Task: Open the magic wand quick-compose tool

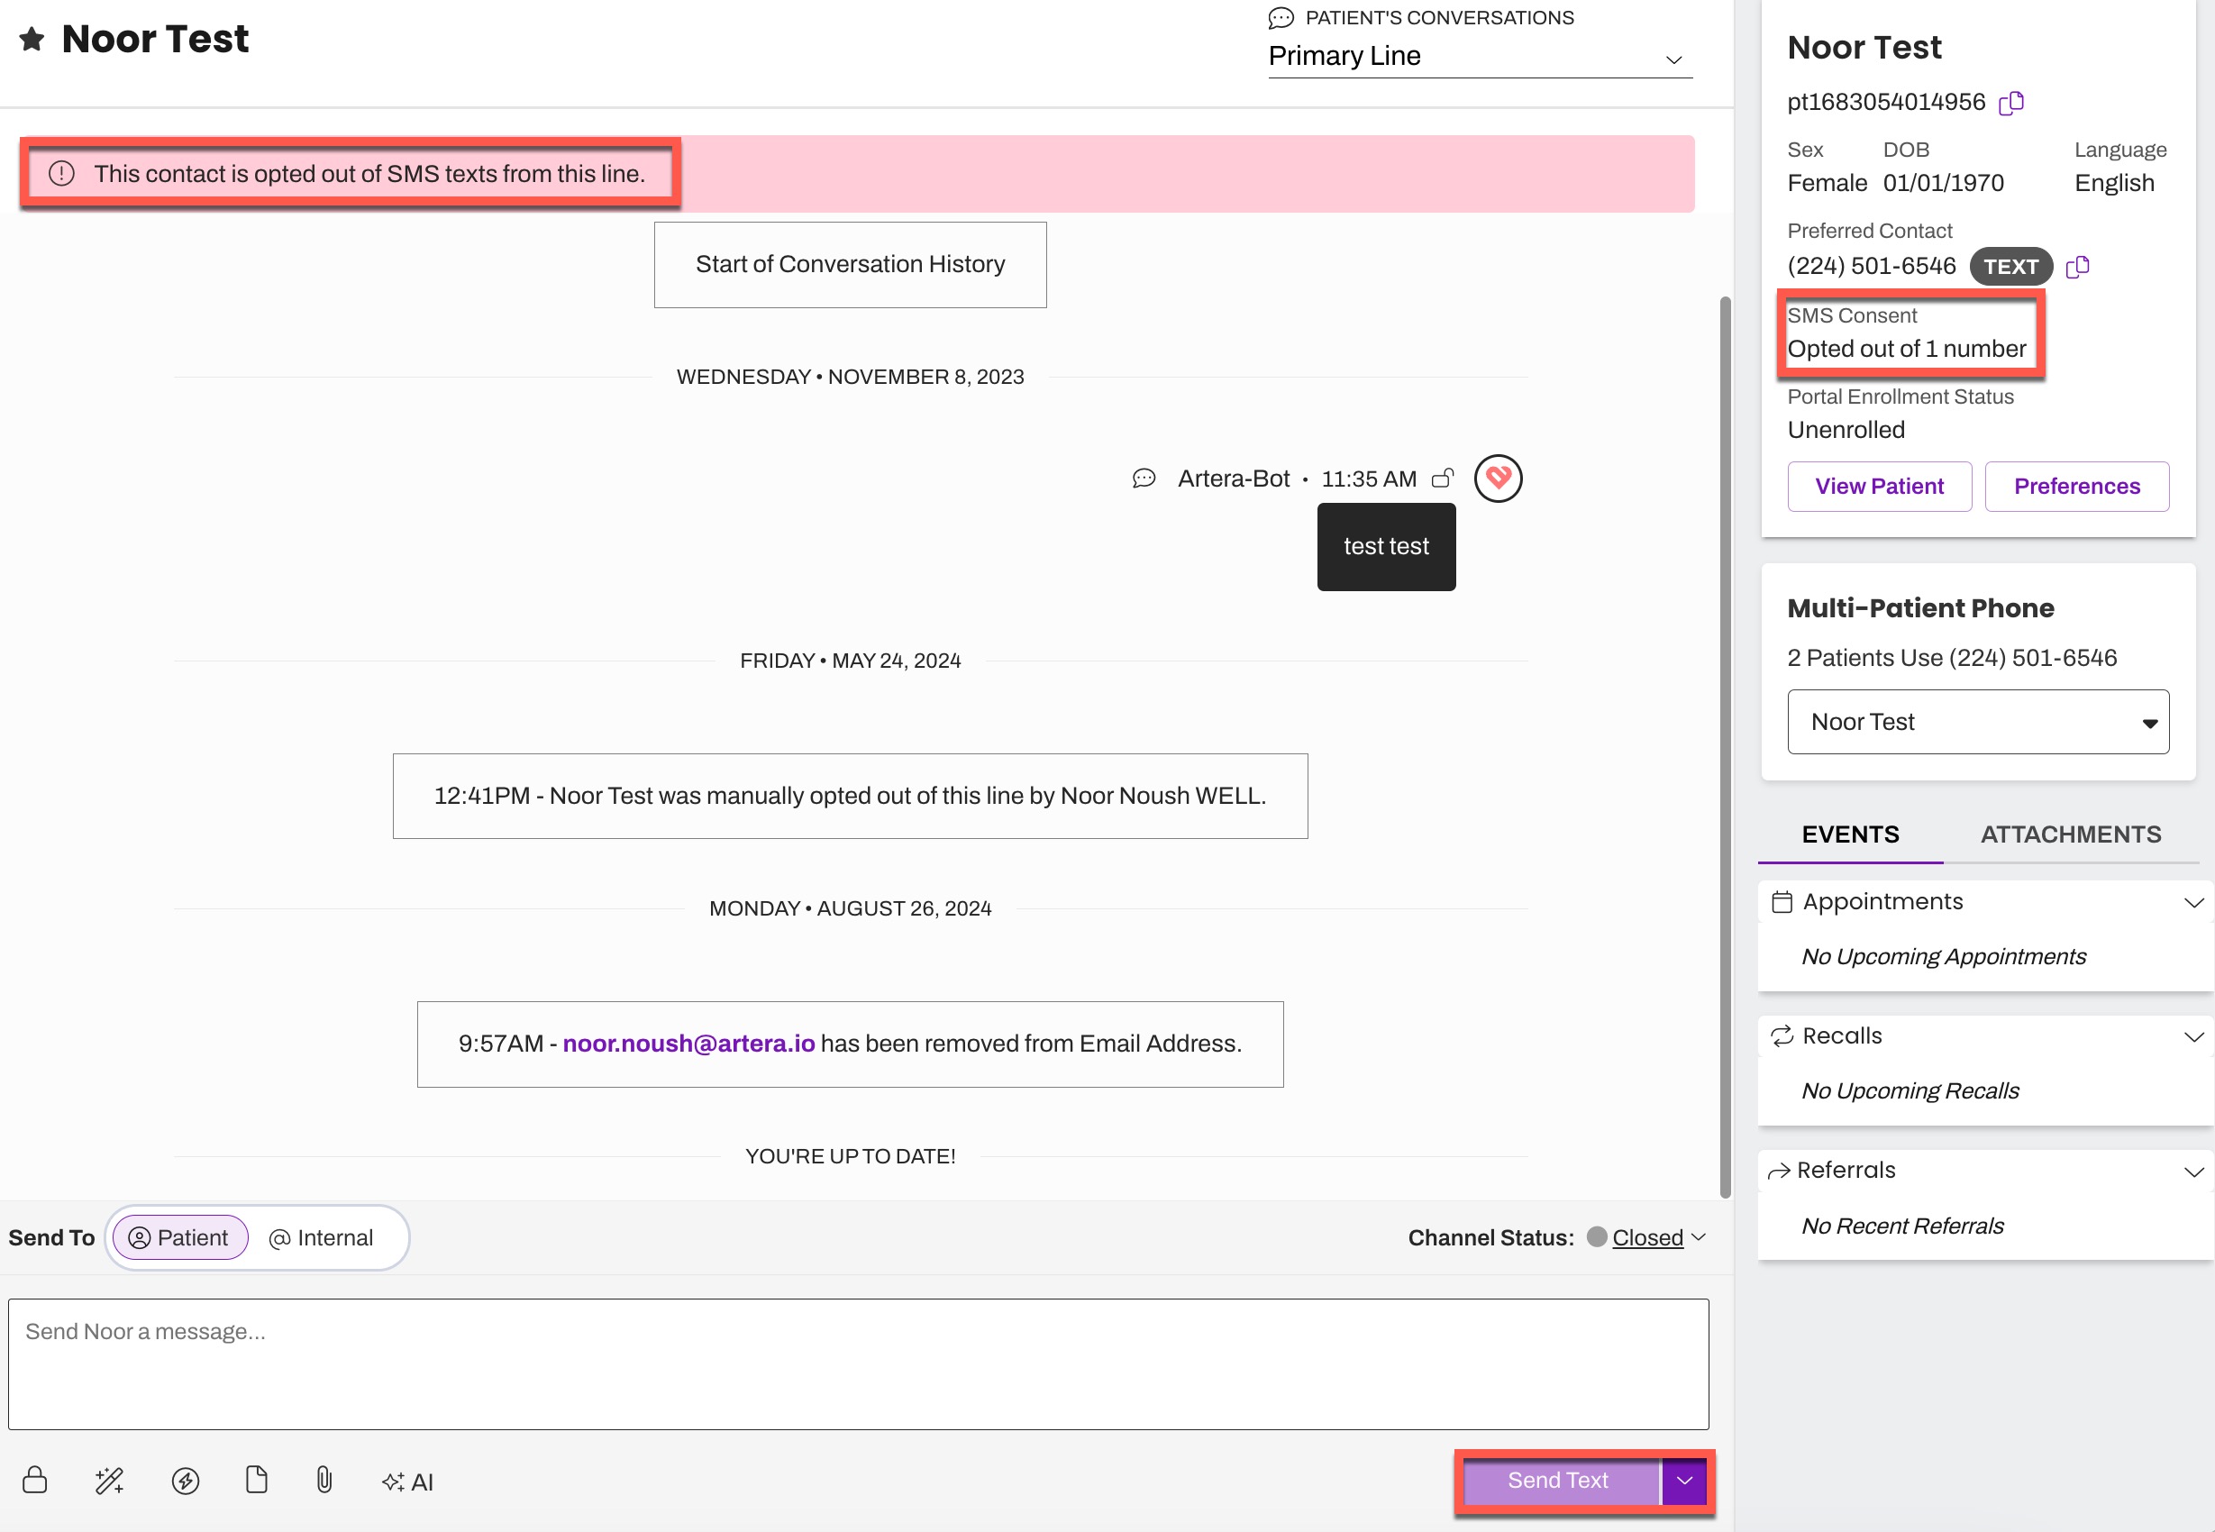Action: click(109, 1482)
